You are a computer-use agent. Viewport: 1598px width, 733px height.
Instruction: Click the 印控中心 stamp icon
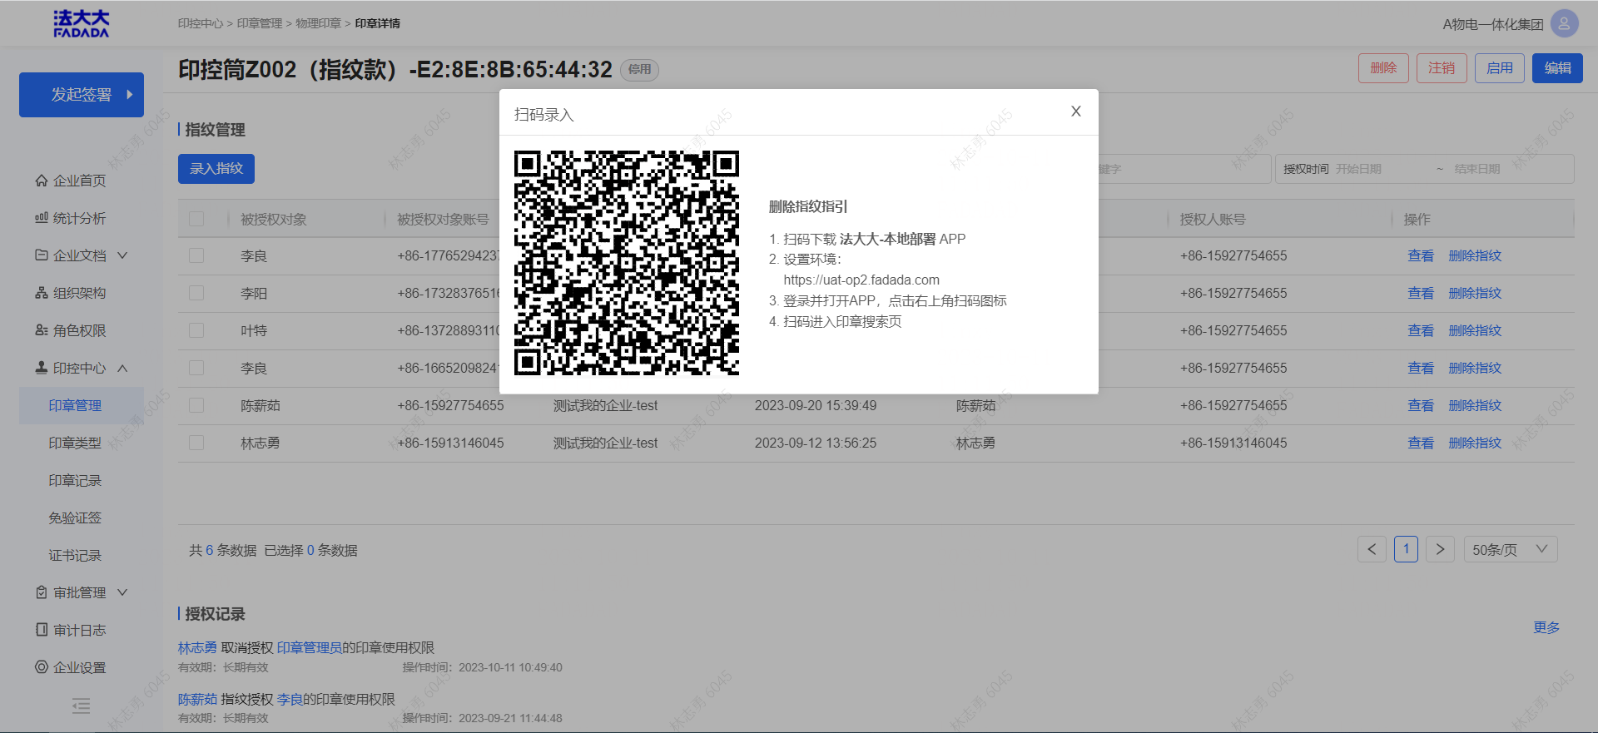[x=42, y=368]
